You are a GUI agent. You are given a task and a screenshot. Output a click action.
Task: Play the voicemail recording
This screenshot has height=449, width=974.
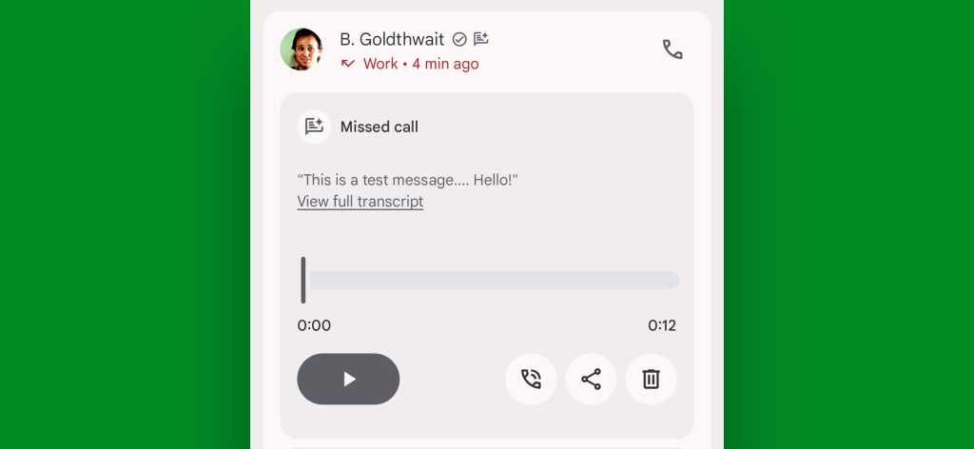point(348,379)
